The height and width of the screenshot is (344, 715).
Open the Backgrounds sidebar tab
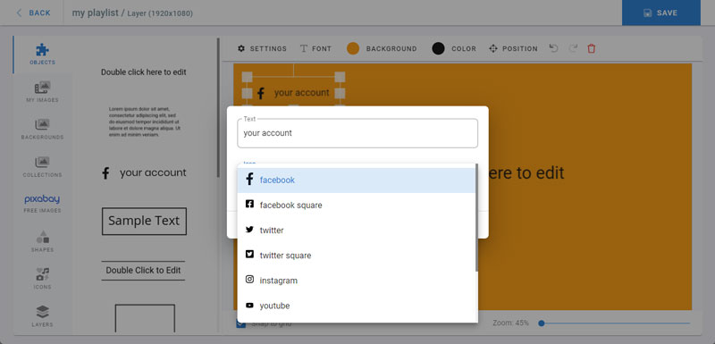click(x=42, y=130)
